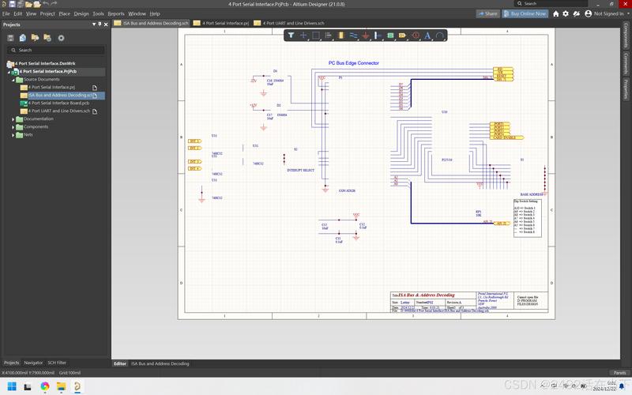
Task: Click the Share button
Action: pyautogui.click(x=487, y=13)
